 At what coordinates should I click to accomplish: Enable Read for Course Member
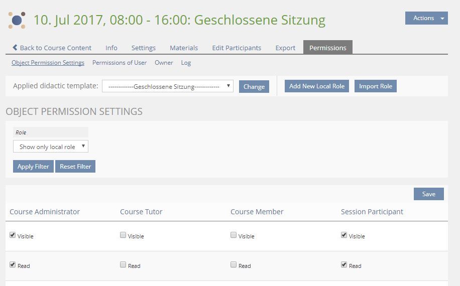(234, 264)
